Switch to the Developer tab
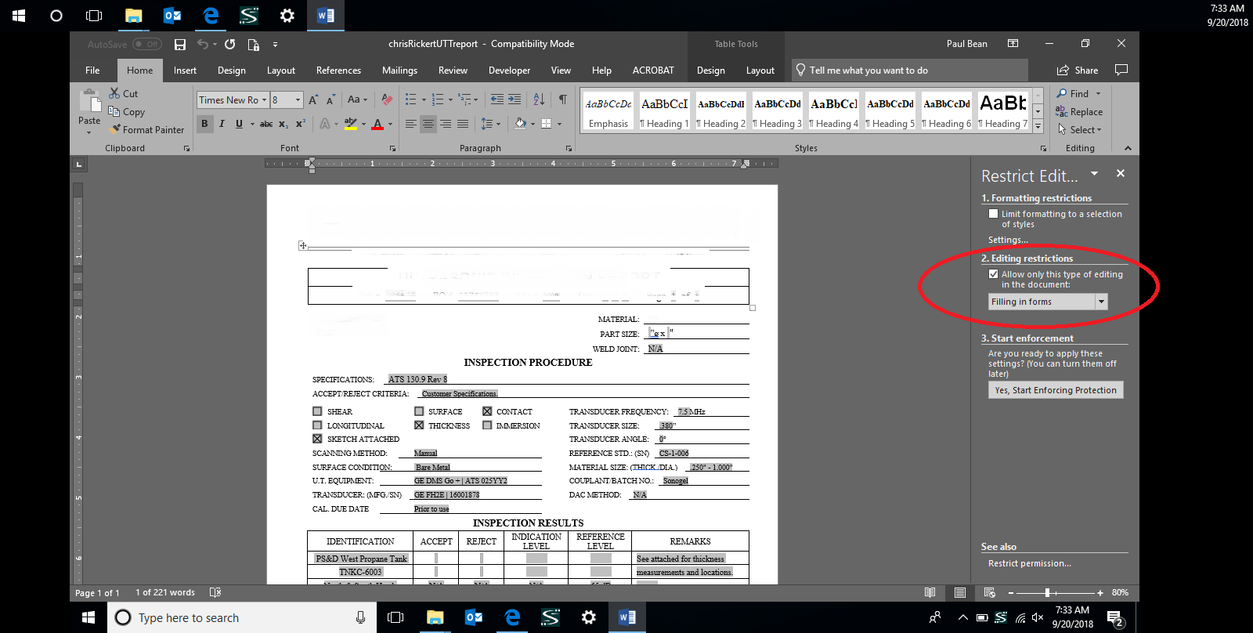 pyautogui.click(x=509, y=71)
